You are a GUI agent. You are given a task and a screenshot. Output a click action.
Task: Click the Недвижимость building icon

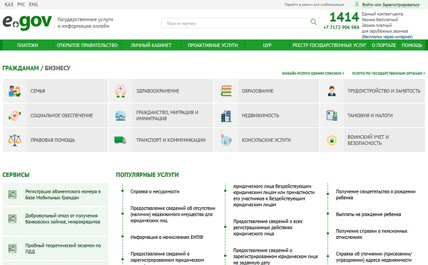[x=226, y=115]
